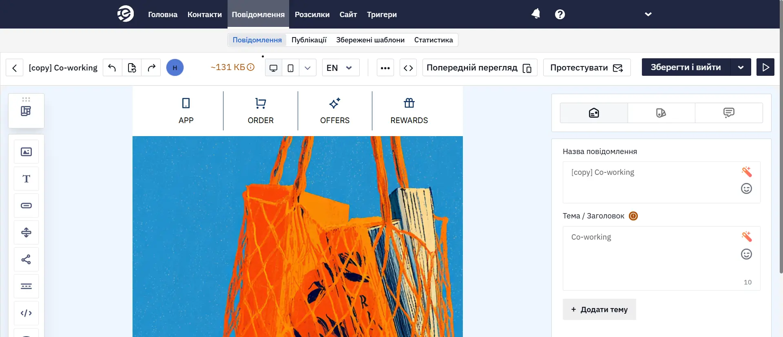Open the appearance styles panel tab
783x337 pixels.
pyautogui.click(x=661, y=113)
